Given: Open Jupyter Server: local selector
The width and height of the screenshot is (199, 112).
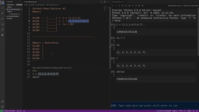Looking at the screenshot, I should (x=175, y=6).
